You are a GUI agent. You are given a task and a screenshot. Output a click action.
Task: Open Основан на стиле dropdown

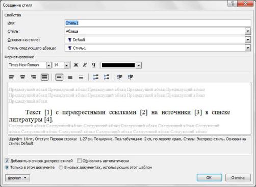[248, 40]
